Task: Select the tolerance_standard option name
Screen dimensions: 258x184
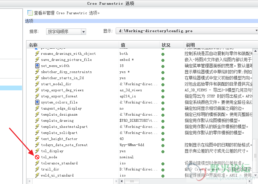Action: pyautogui.click(x=59, y=163)
